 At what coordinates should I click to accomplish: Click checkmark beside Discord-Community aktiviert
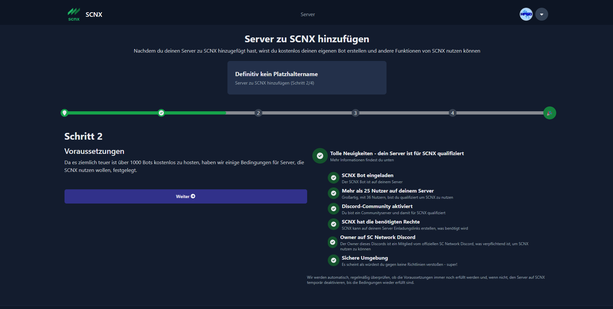tap(333, 209)
